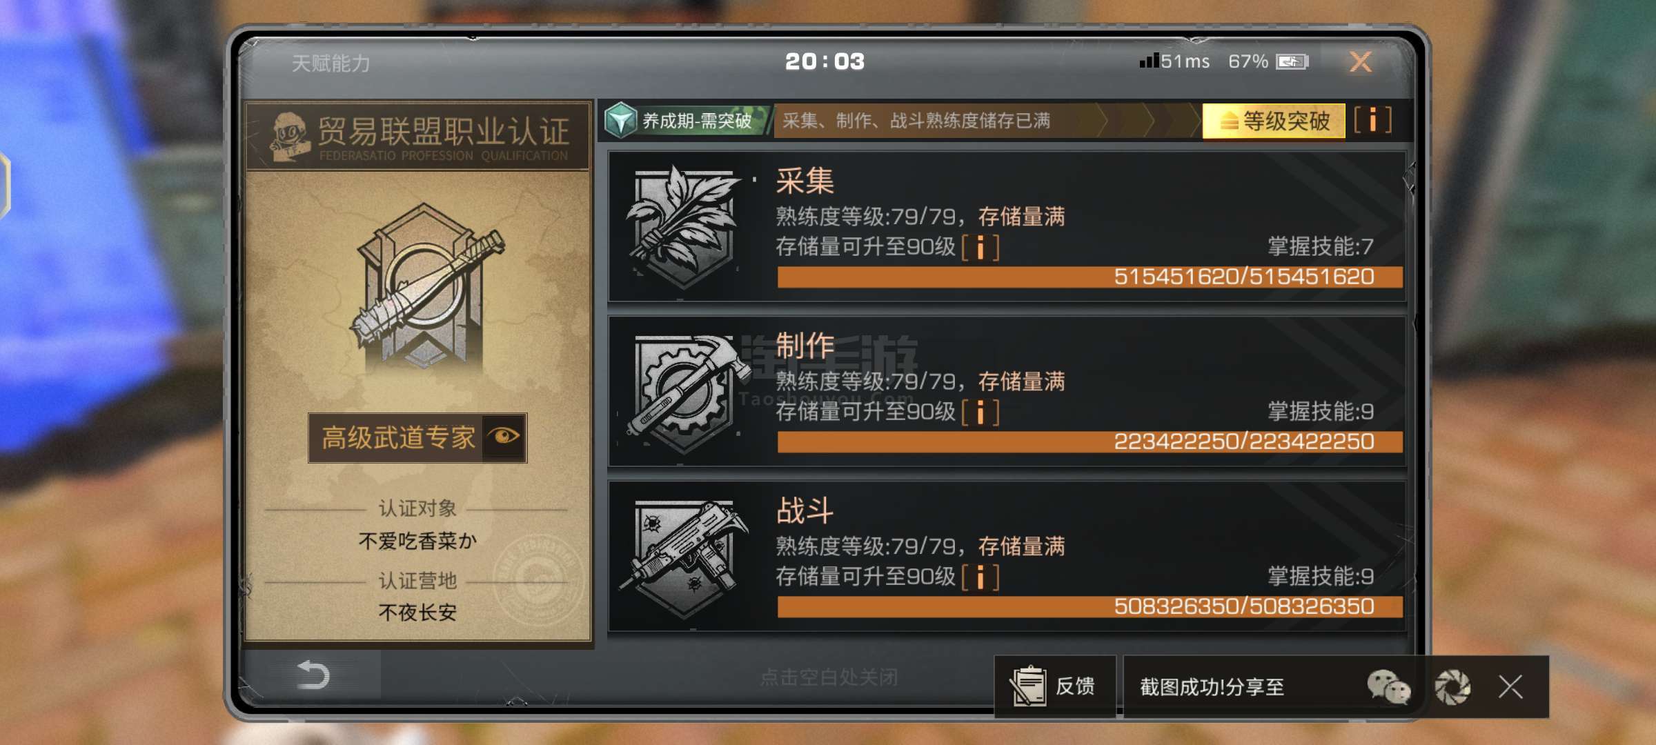The width and height of the screenshot is (1656, 745).
Task: Open info icon beside 等级突破 button
Action: point(1372,120)
